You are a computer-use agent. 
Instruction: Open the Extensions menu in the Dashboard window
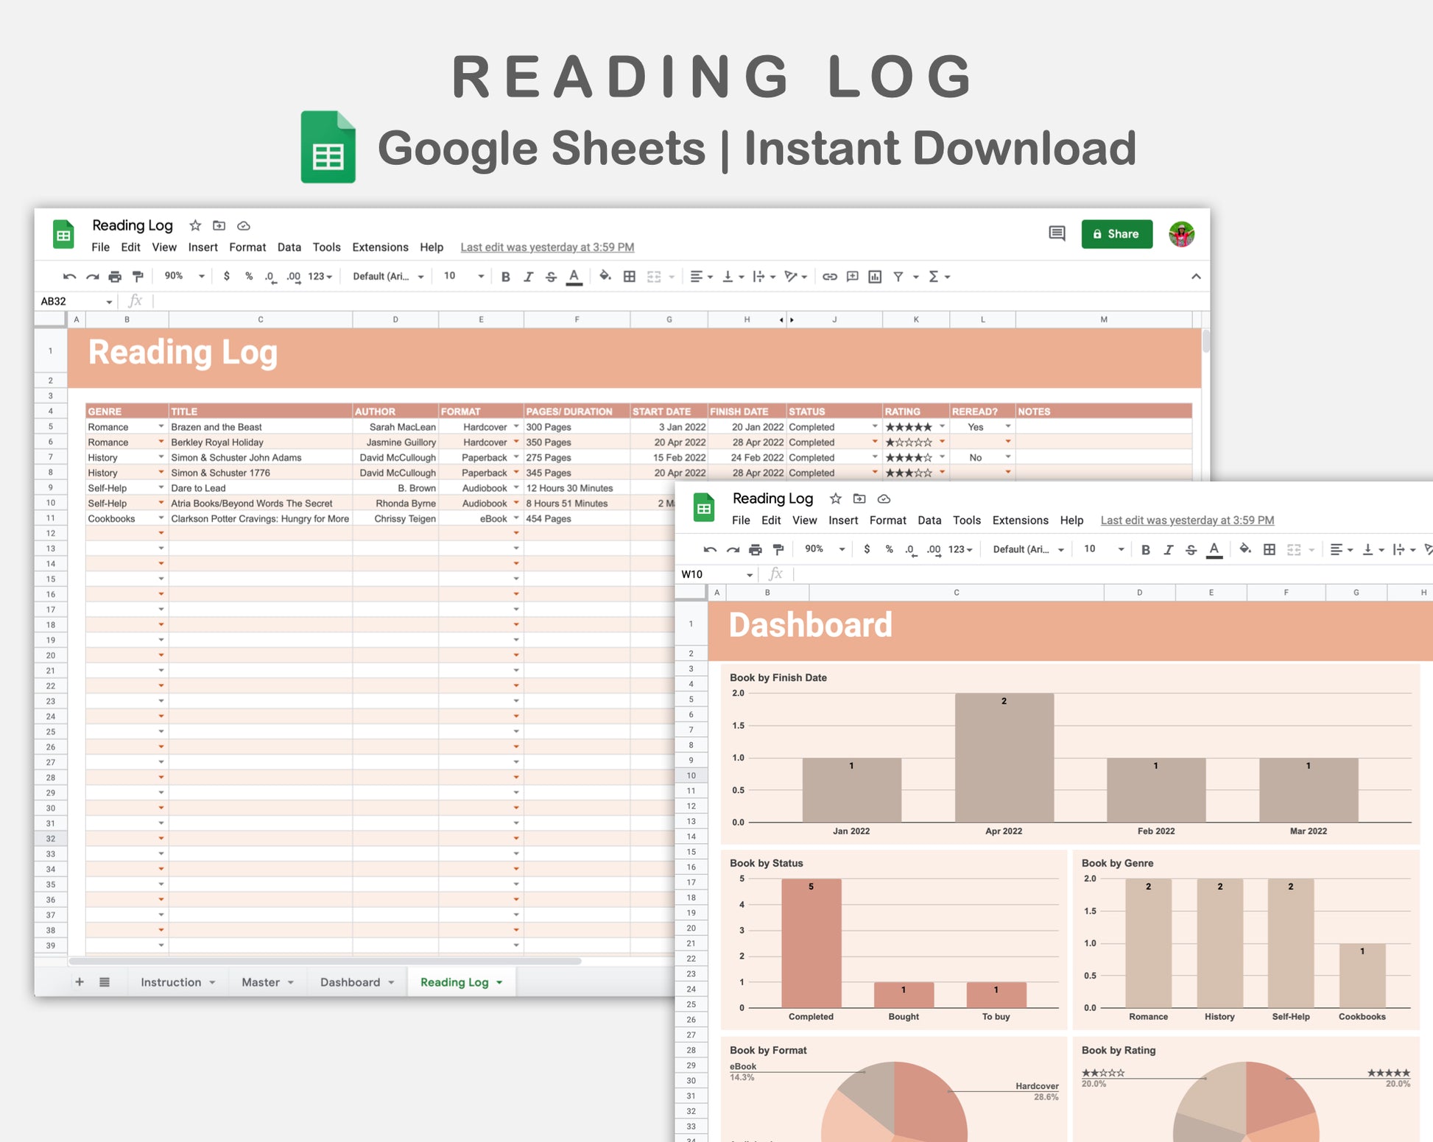[1020, 520]
